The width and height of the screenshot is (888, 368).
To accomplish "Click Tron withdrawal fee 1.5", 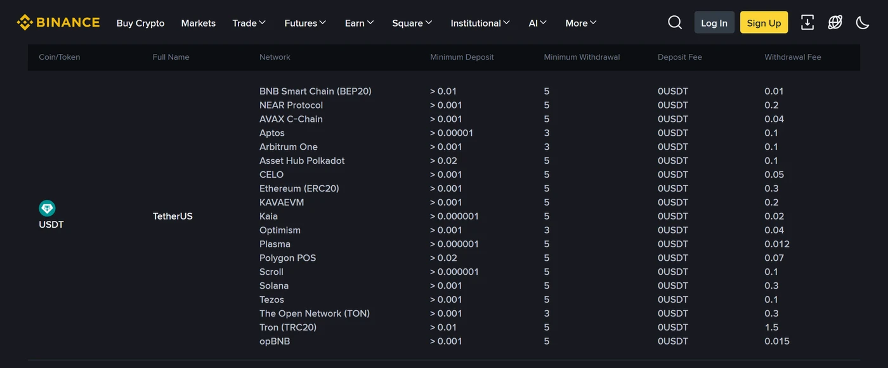I will 771,328.
